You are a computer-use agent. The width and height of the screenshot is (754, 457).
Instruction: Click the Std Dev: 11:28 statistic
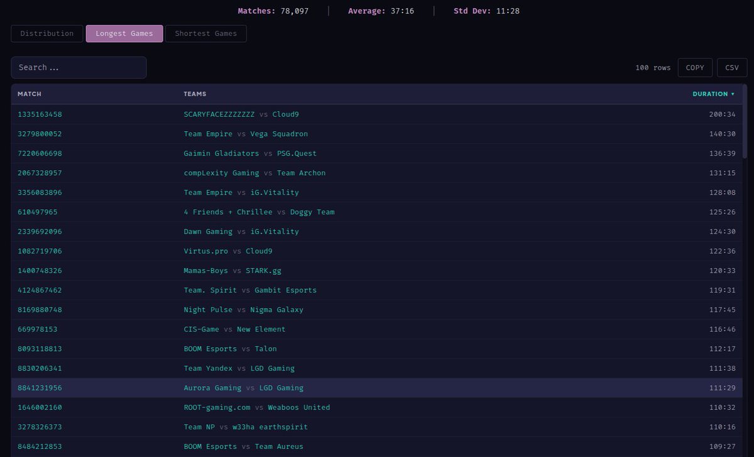pyautogui.click(x=486, y=11)
